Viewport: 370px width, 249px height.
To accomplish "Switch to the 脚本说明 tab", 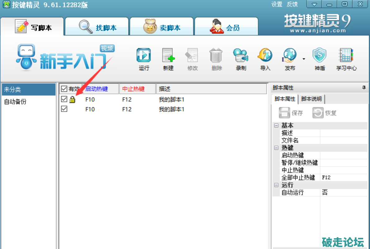I will point(312,99).
